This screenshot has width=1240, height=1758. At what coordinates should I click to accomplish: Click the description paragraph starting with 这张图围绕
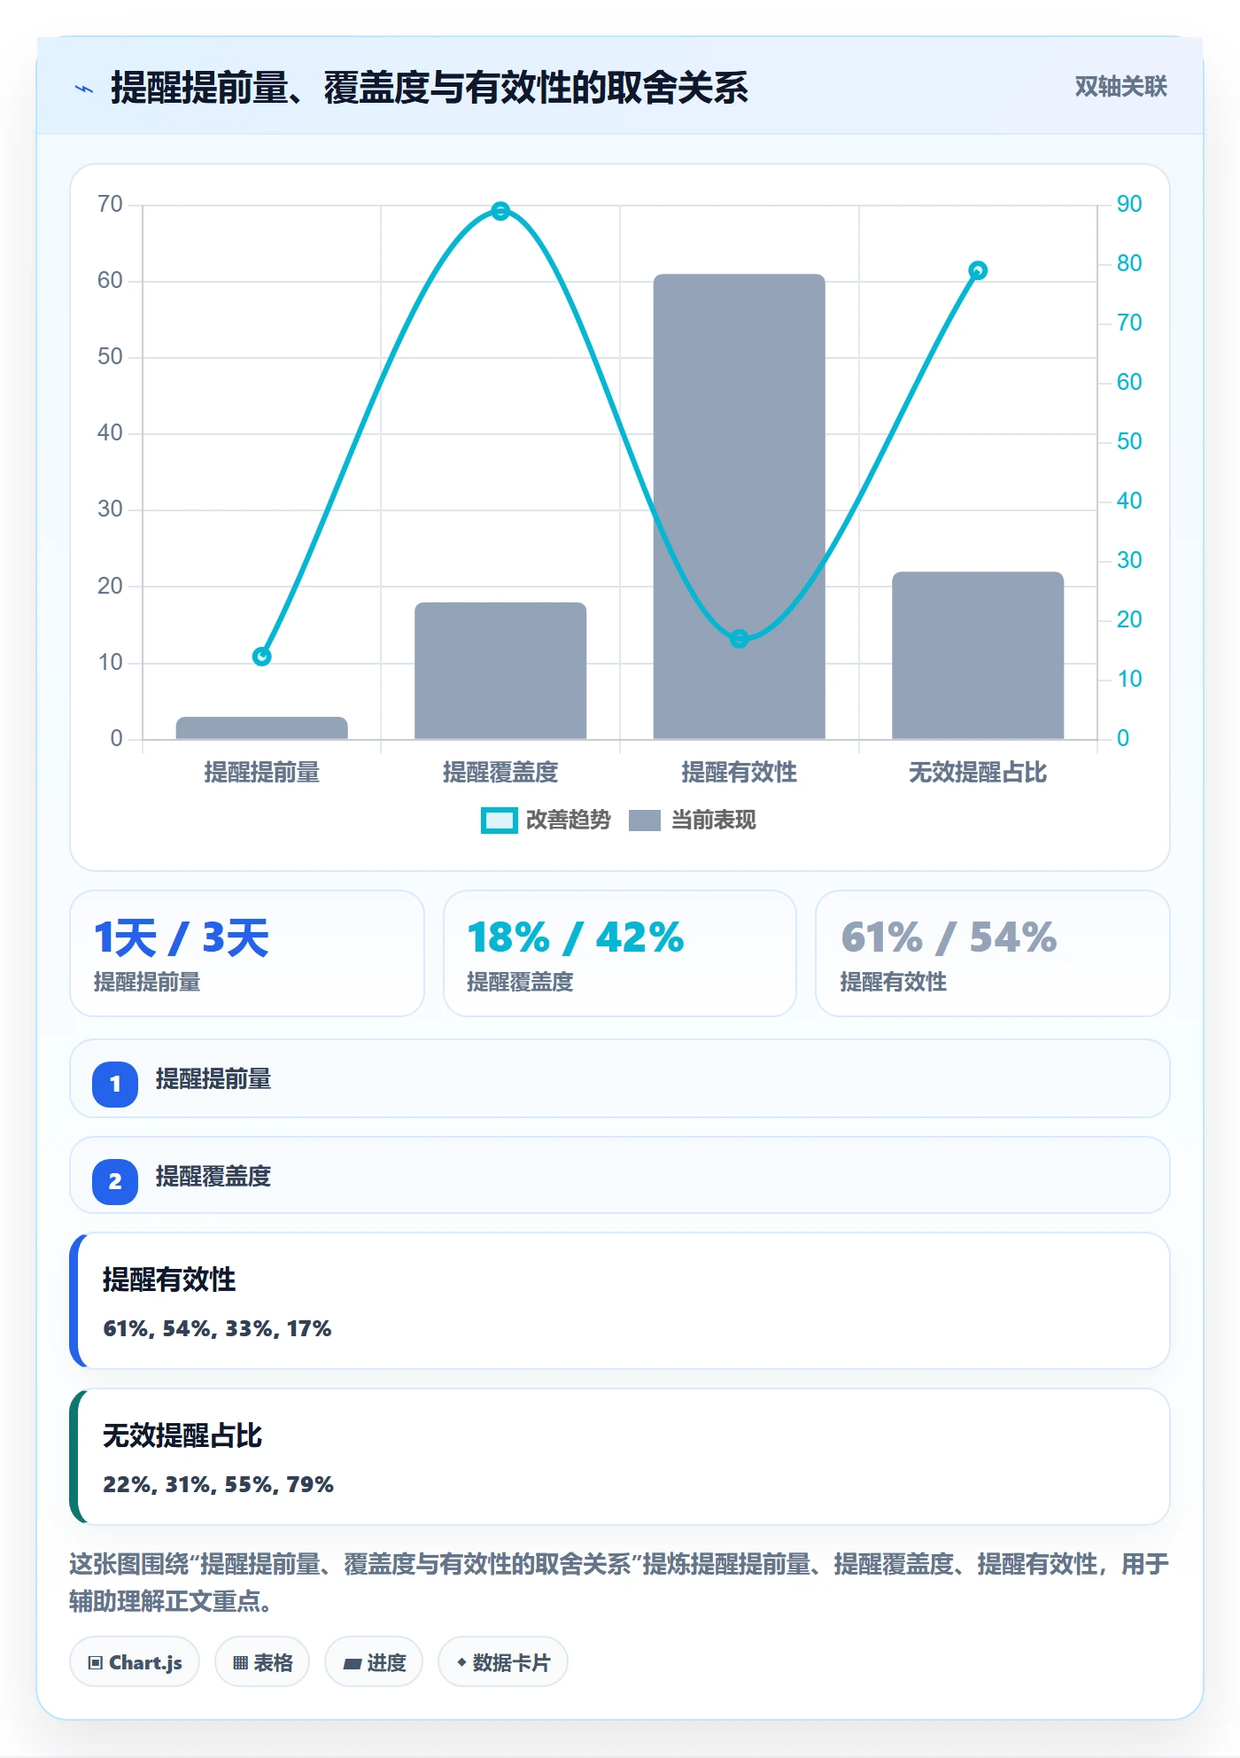[x=619, y=1583]
